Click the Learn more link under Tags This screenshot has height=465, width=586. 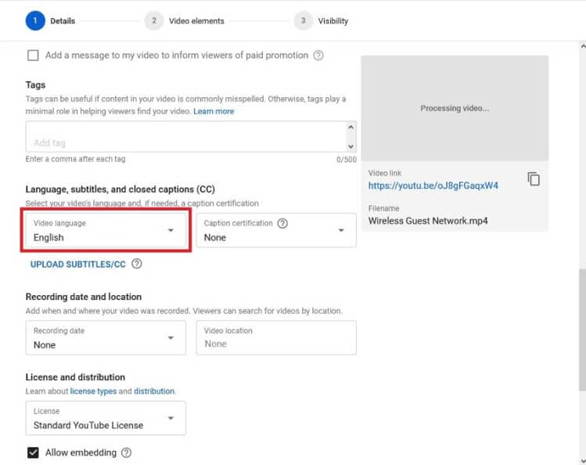coord(214,111)
